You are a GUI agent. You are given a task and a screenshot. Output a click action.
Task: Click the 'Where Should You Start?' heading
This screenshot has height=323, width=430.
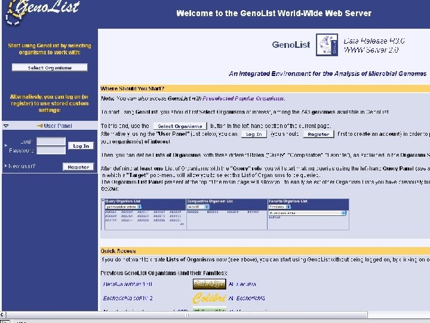[x=133, y=89]
